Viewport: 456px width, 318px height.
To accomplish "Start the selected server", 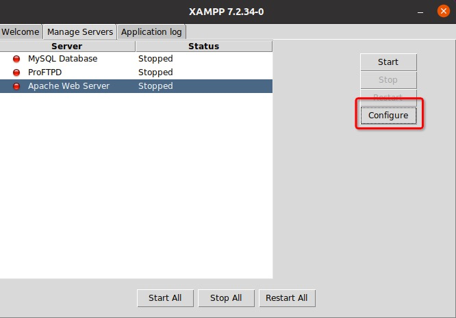I will (388, 62).
